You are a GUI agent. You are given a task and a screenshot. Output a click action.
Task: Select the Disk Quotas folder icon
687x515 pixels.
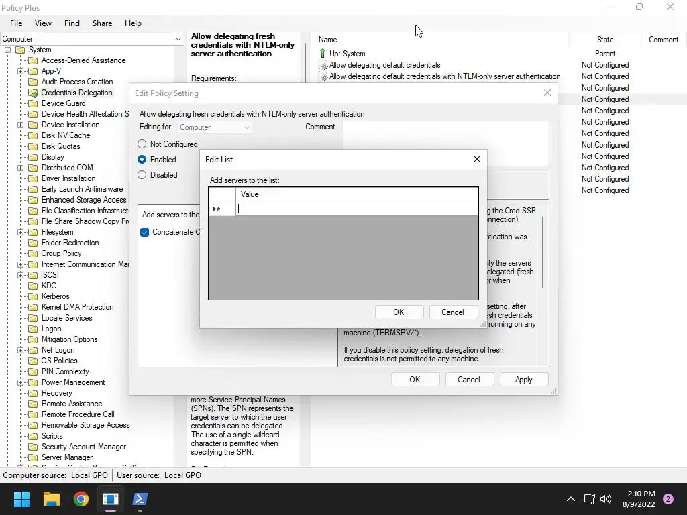[x=33, y=146]
